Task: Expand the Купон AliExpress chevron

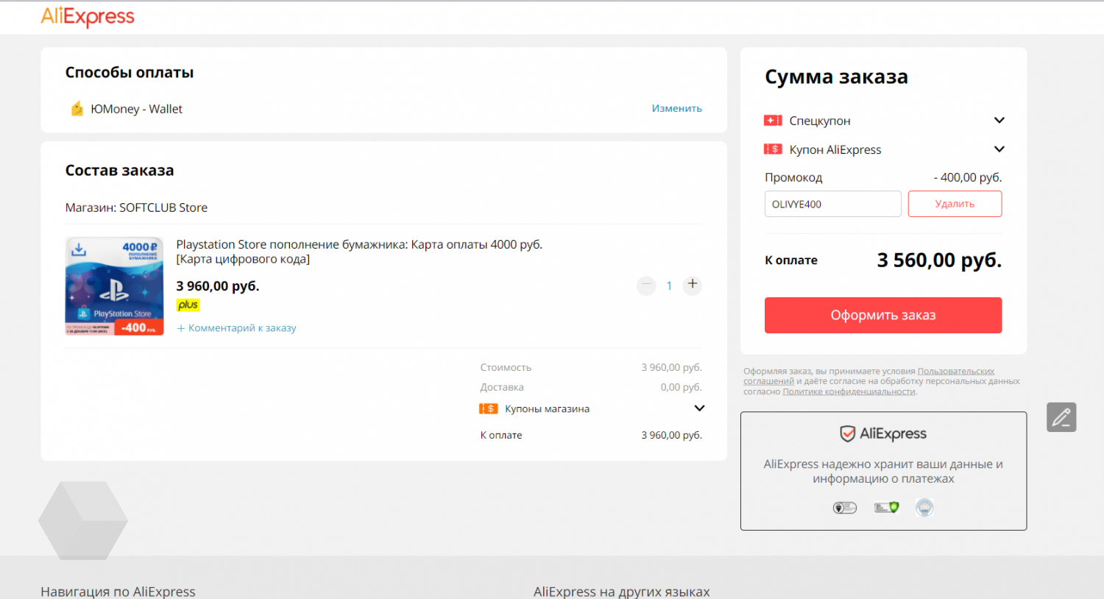Action: (999, 149)
